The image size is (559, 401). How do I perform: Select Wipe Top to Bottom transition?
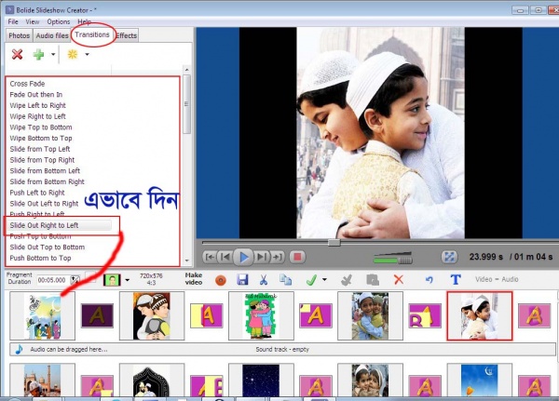41,127
